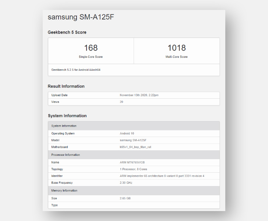Viewport: 268px width, 221px height.
Task: Click the 'Topology' row label
Action: coord(57,169)
